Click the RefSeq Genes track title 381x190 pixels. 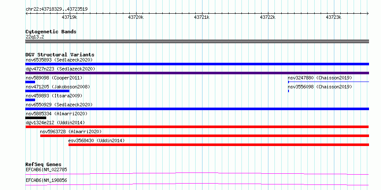(x=44, y=164)
